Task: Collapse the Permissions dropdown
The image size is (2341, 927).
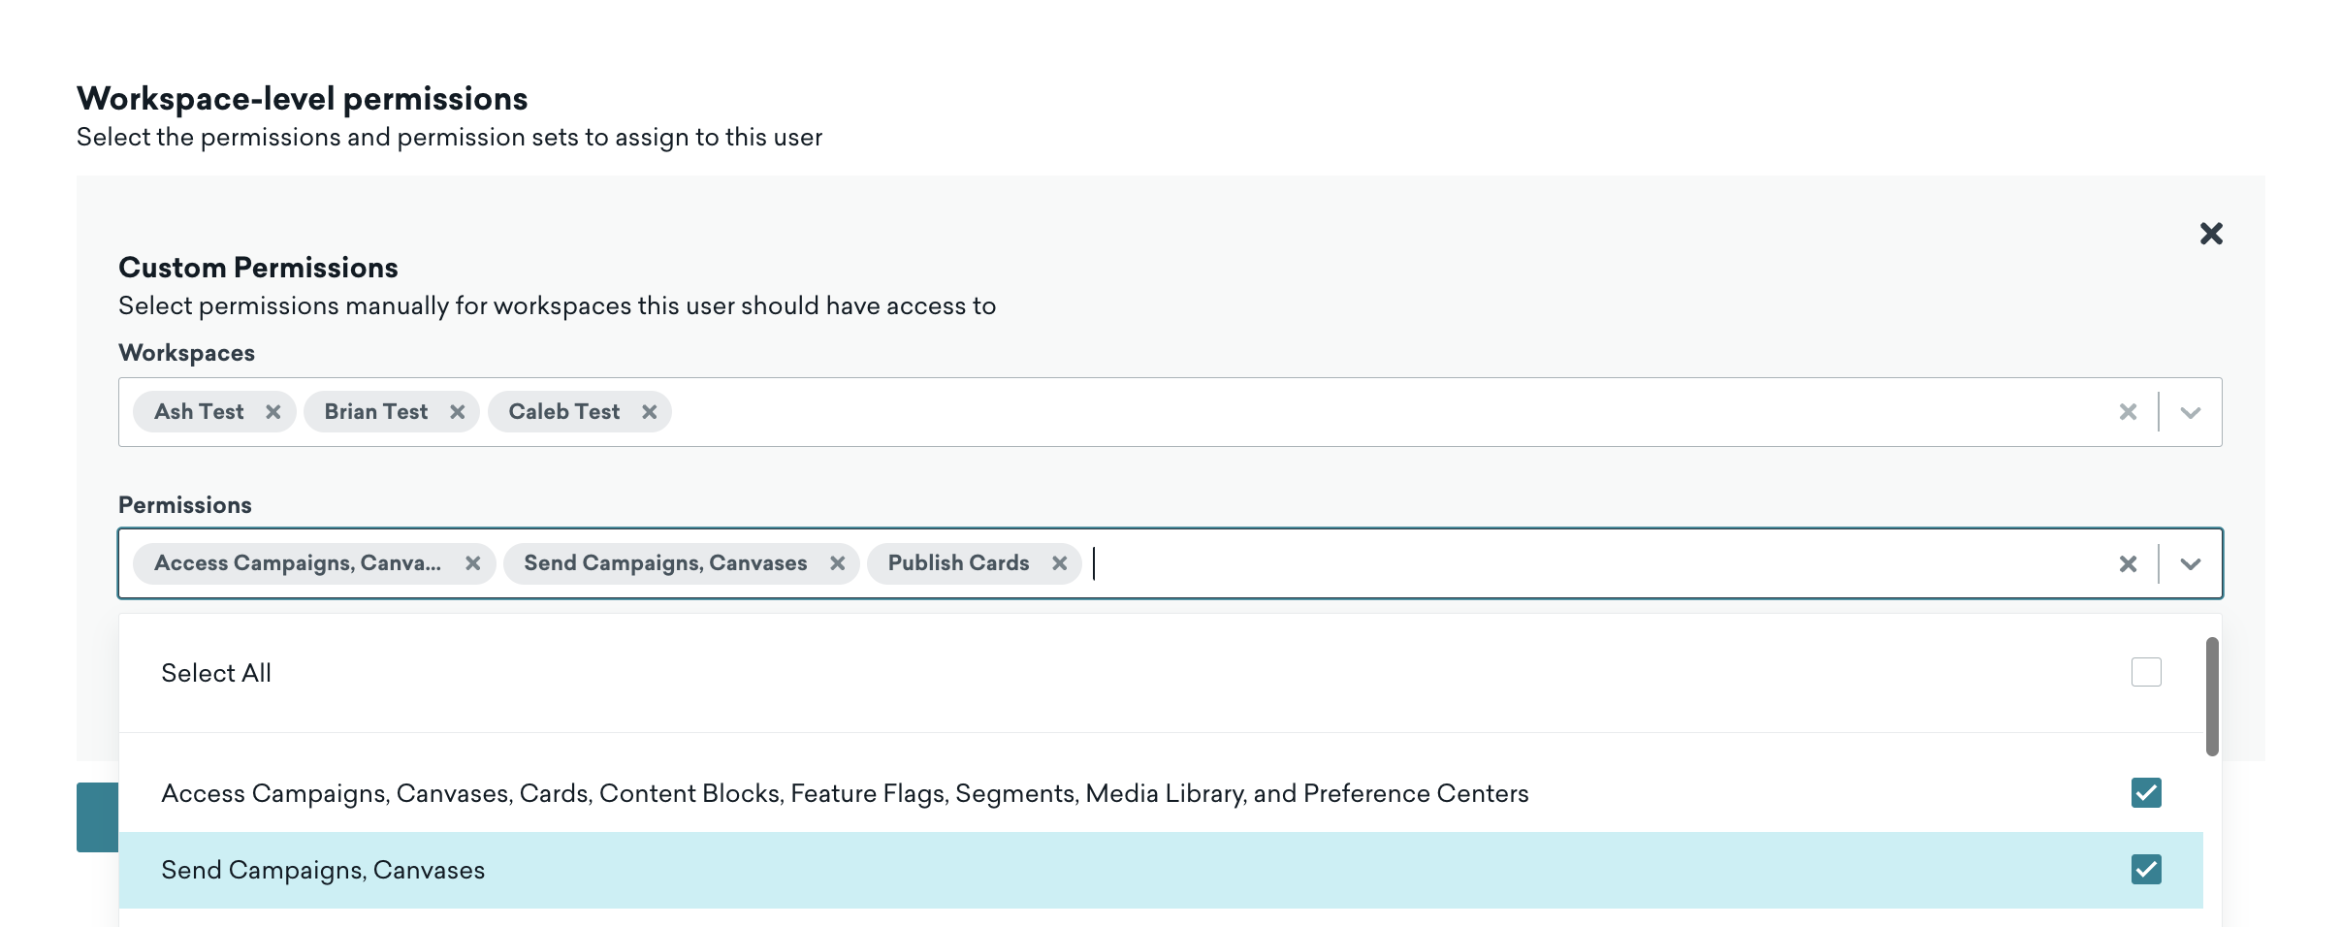Action: tap(2190, 563)
